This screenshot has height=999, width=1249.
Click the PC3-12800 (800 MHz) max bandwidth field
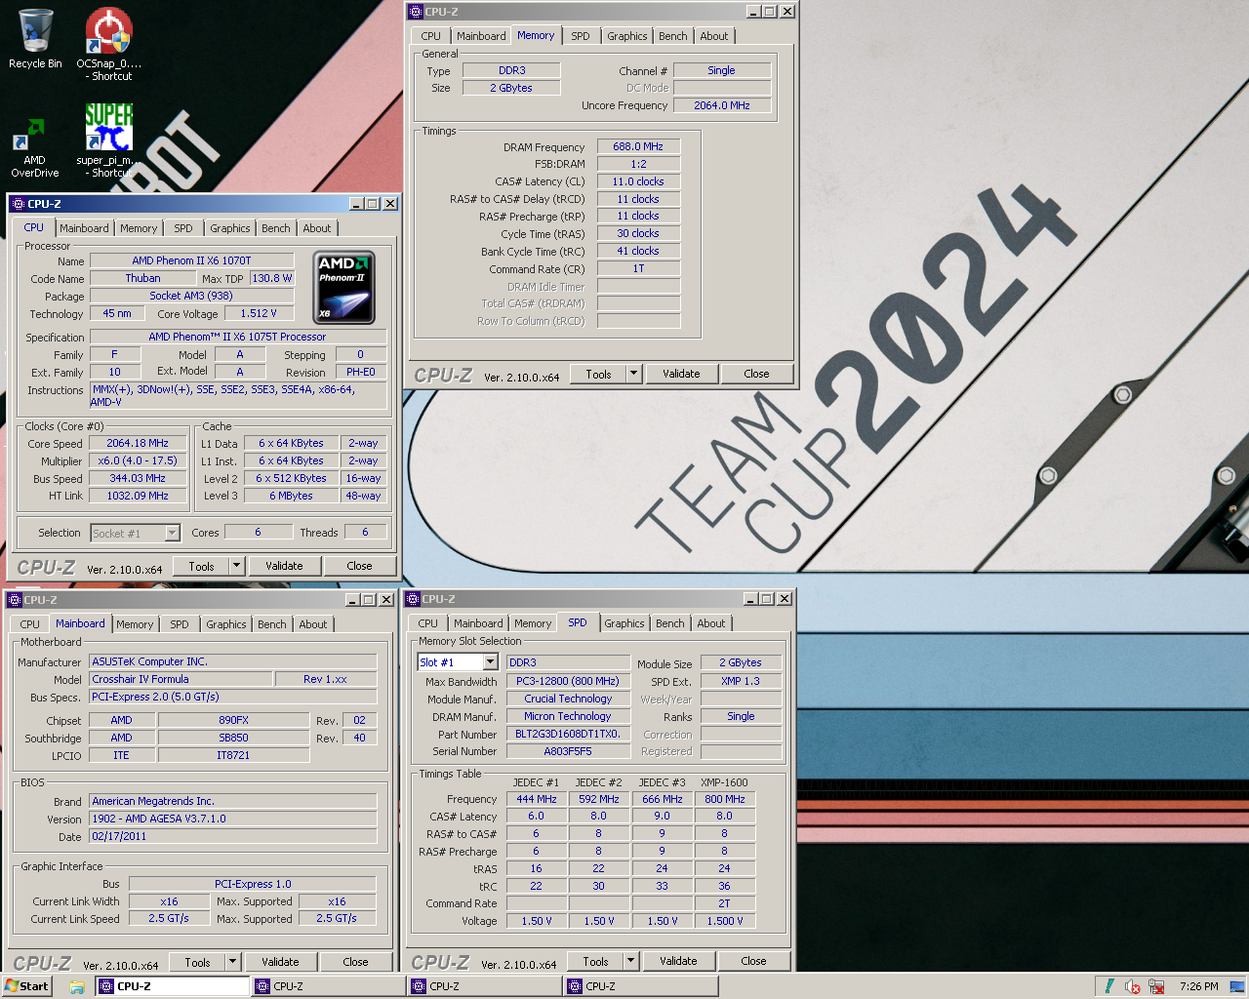pos(568,681)
